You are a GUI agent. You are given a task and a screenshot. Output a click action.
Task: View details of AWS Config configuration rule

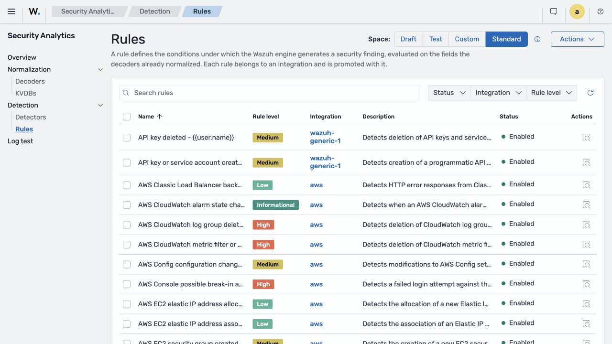[586, 264]
